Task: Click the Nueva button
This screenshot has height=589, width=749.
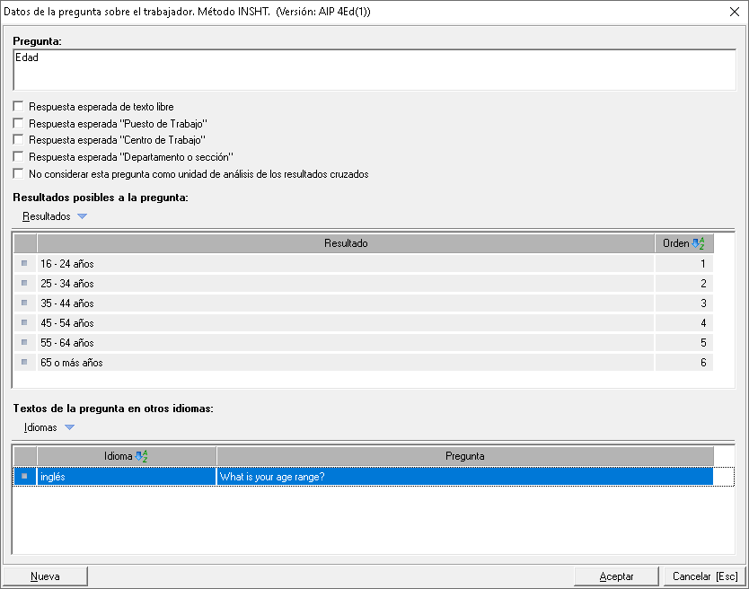Action: pos(45,576)
